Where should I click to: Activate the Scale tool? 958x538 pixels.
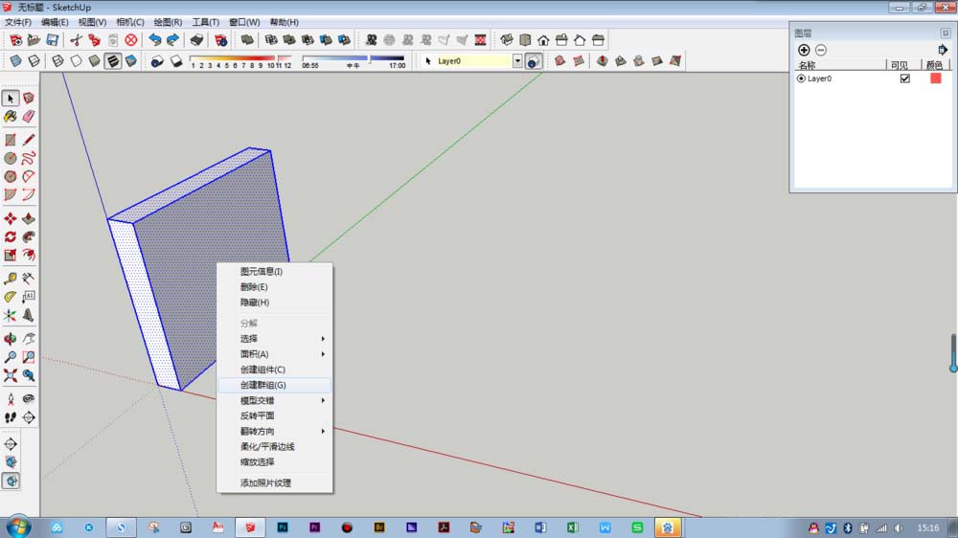[x=11, y=255]
